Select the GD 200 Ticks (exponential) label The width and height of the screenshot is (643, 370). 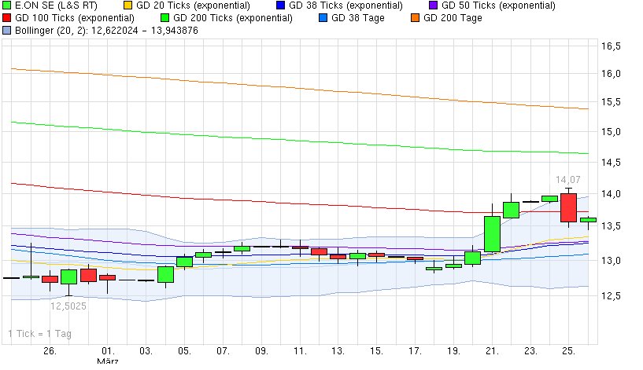point(233,18)
